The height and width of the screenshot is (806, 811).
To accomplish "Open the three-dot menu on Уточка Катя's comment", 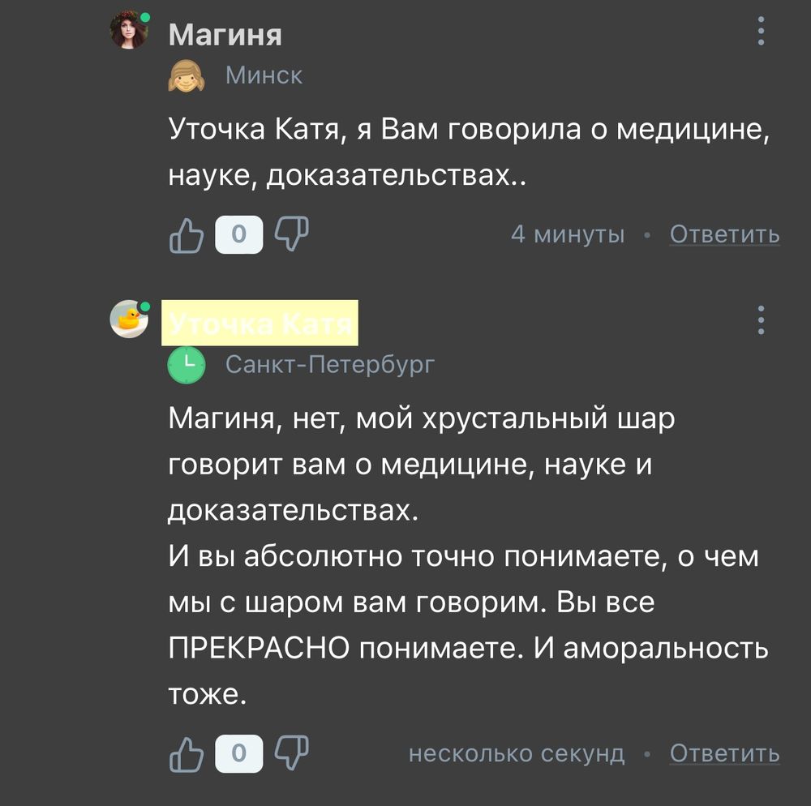I will coord(760,319).
